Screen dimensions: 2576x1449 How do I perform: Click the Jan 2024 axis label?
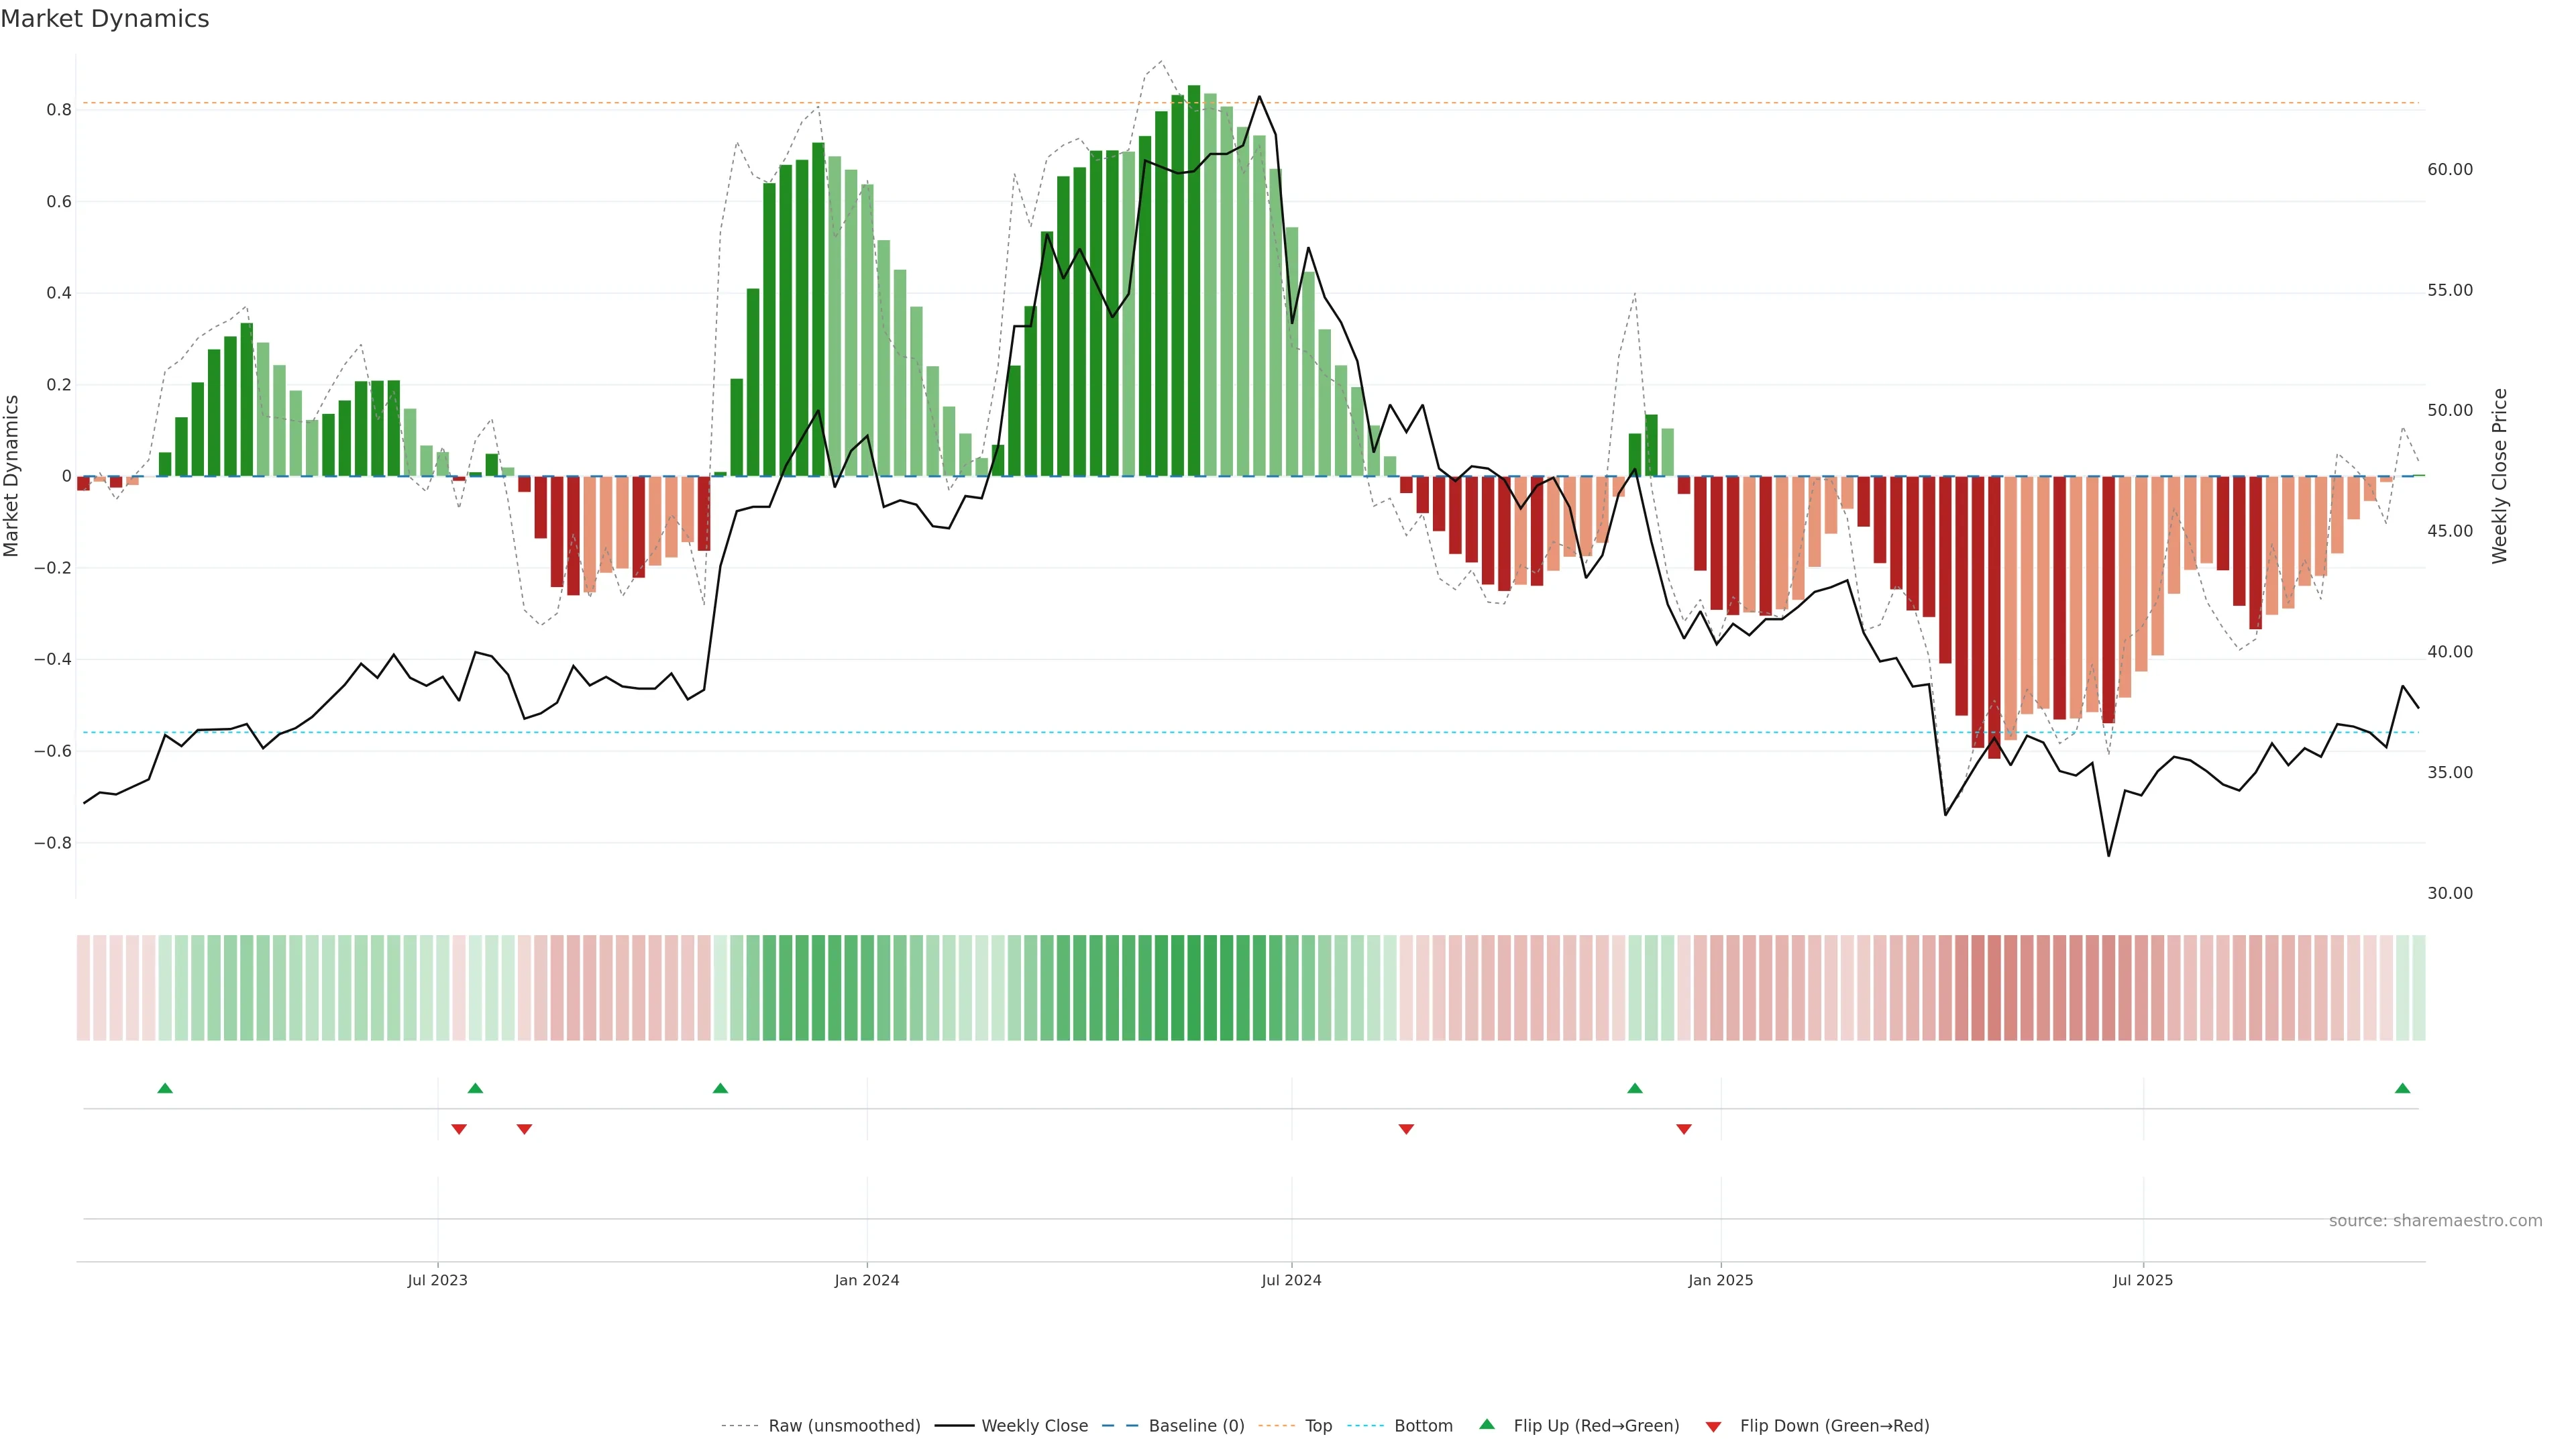866,1280
